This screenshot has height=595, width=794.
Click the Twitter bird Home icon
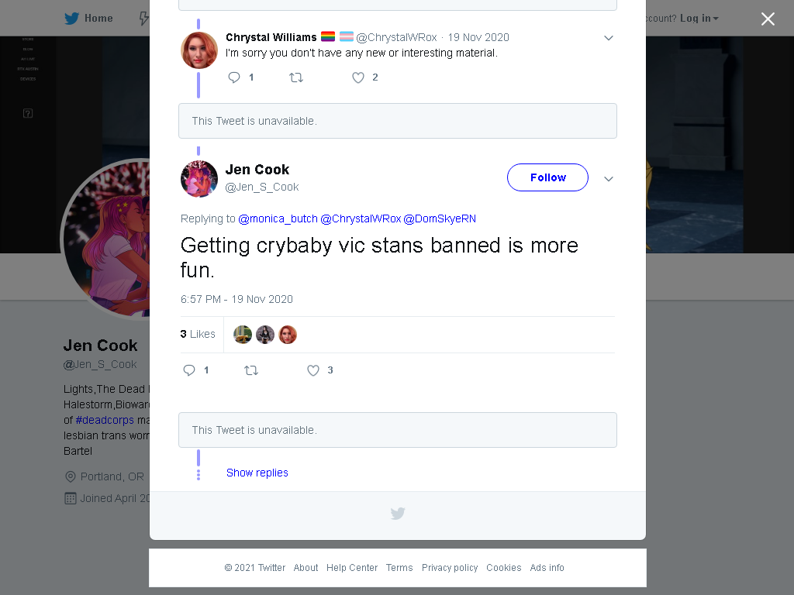point(71,19)
